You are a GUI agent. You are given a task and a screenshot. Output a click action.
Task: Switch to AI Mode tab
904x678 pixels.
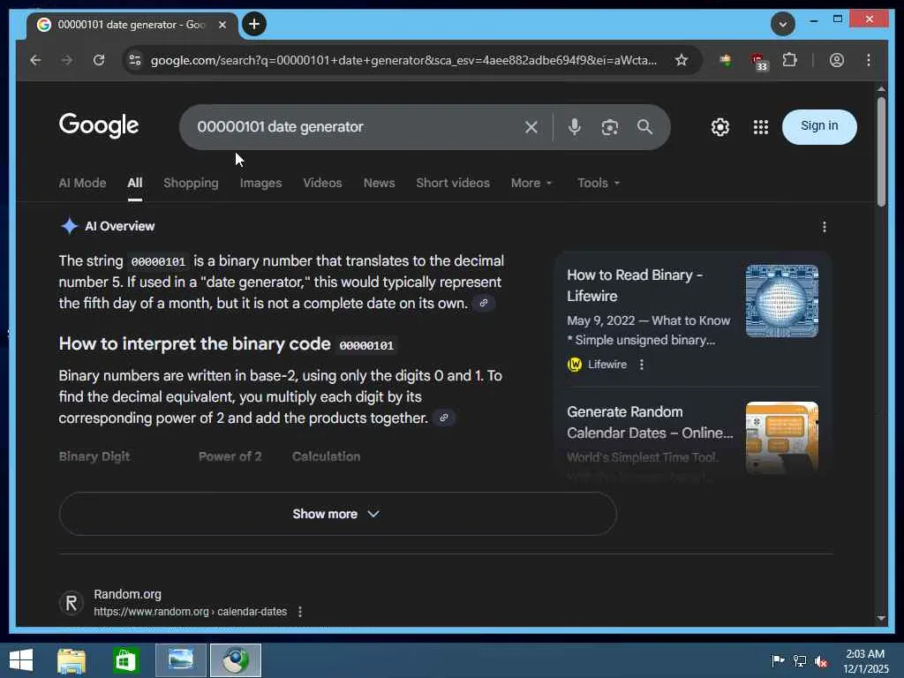coord(82,183)
